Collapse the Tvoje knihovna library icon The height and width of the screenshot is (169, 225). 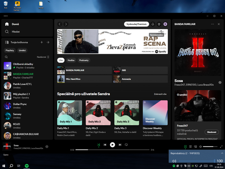7,42
